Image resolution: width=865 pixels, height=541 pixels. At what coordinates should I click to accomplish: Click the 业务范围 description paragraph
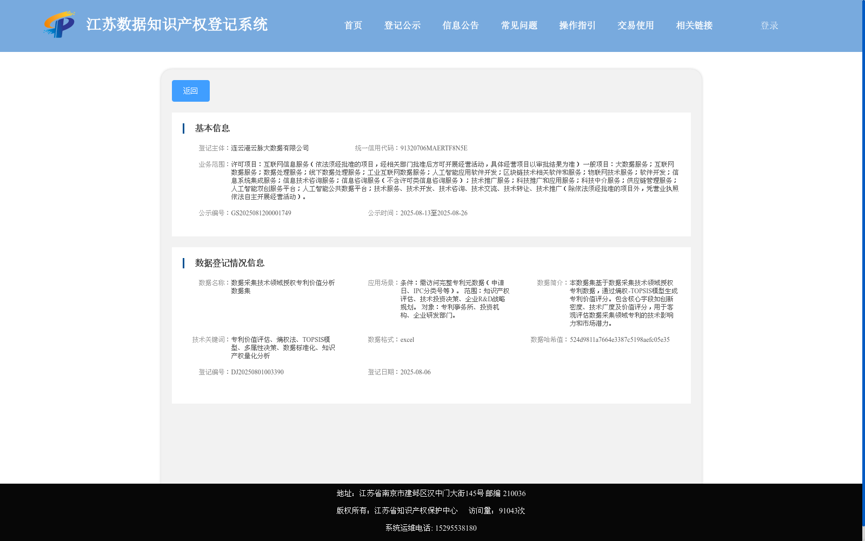pyautogui.click(x=455, y=181)
